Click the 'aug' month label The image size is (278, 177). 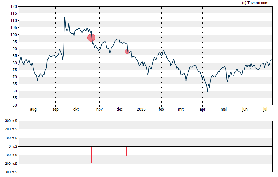pos(33,109)
